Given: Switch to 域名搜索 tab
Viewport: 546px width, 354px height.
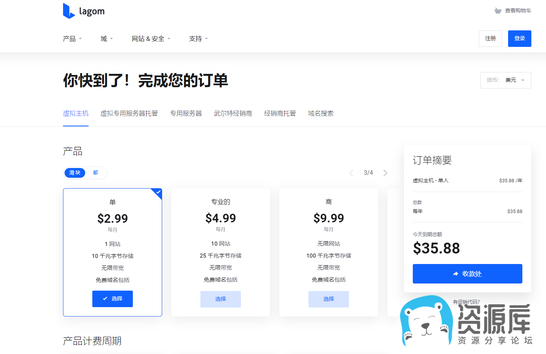Looking at the screenshot, I should 320,114.
